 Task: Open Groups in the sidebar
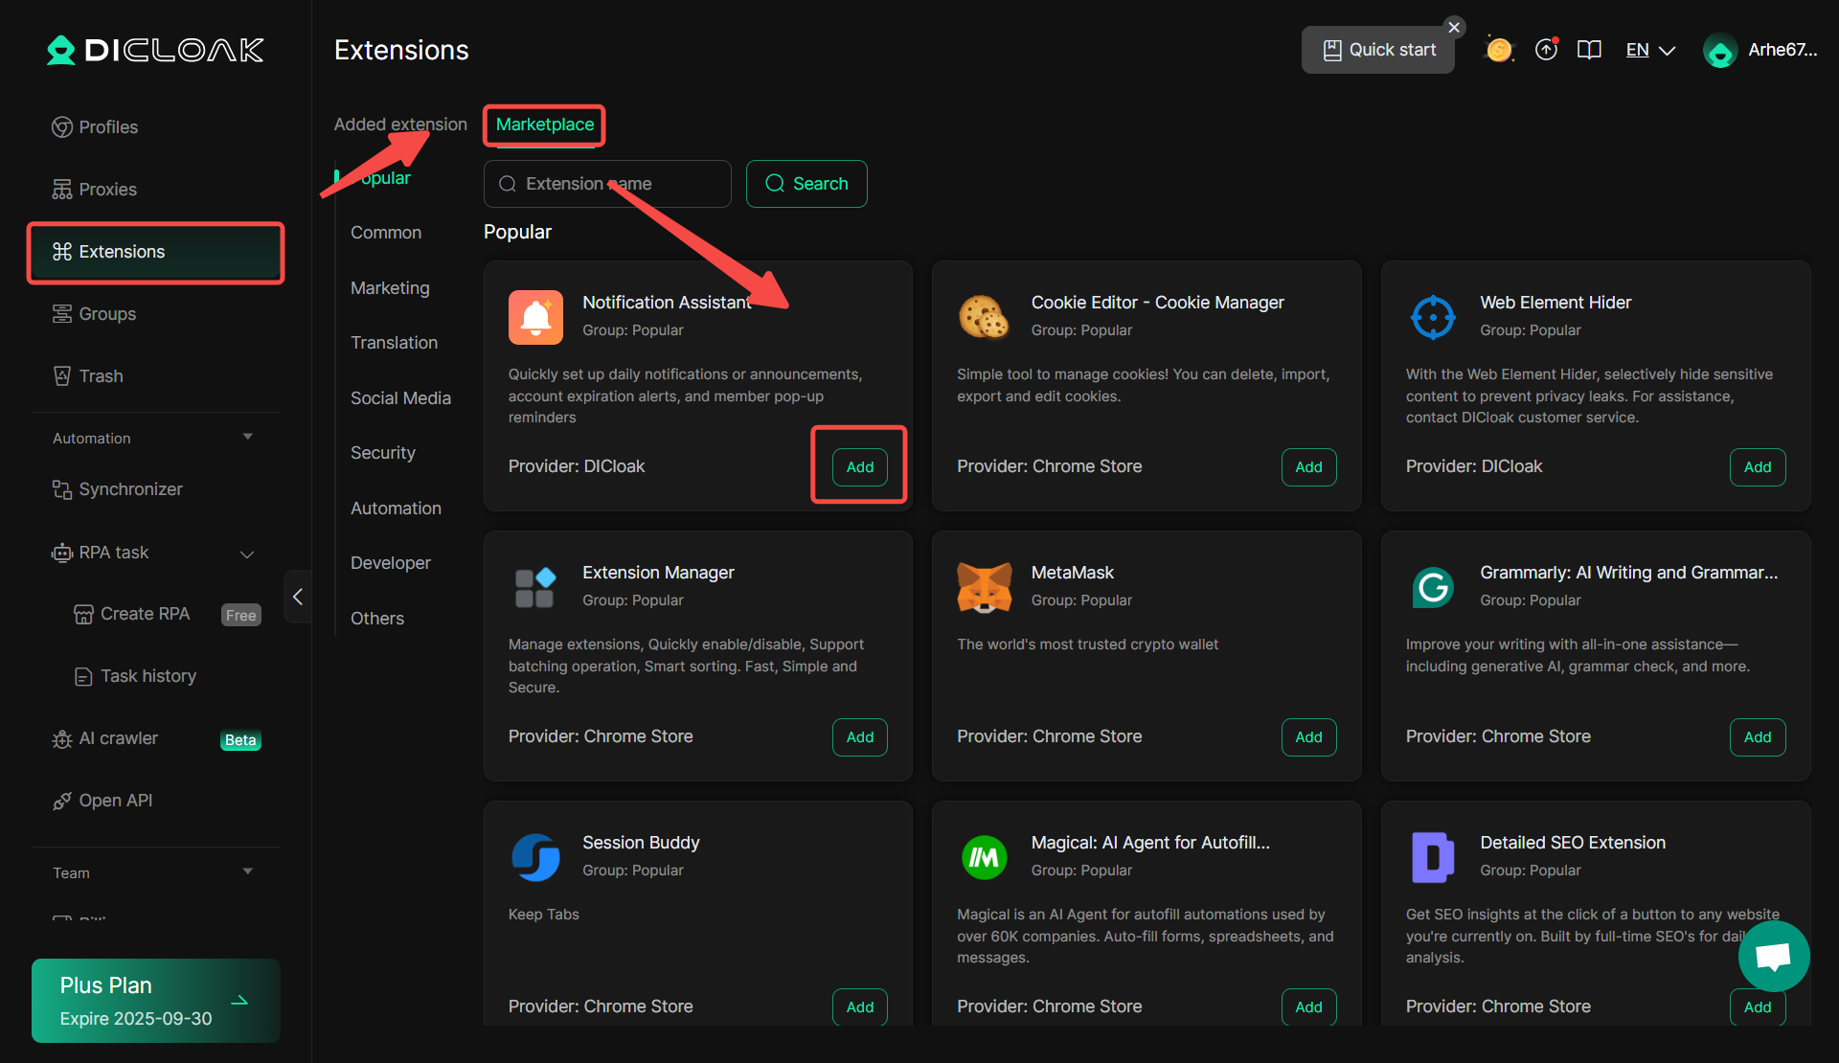95,314
